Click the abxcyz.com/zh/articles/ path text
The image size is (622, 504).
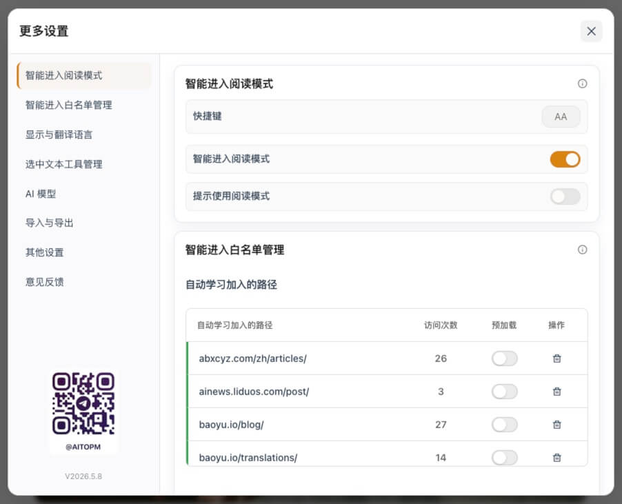coord(252,359)
